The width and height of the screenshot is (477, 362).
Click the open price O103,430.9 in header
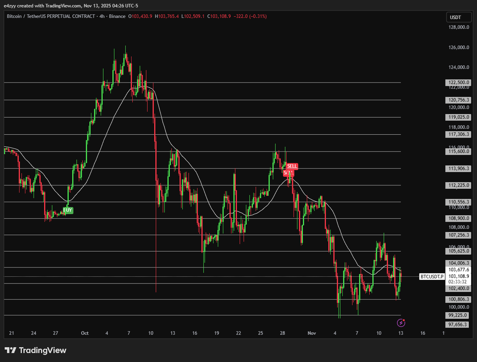140,16
